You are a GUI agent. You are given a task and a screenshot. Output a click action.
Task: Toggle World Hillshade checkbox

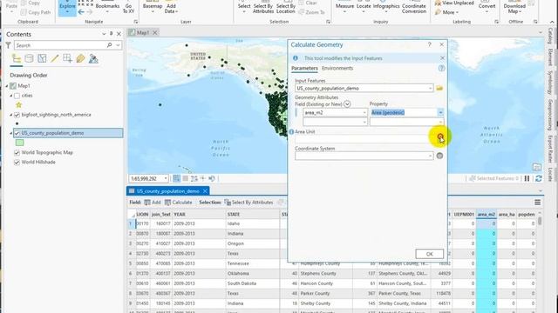coord(17,163)
